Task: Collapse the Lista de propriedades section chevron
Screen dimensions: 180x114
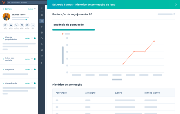Action: point(3,38)
